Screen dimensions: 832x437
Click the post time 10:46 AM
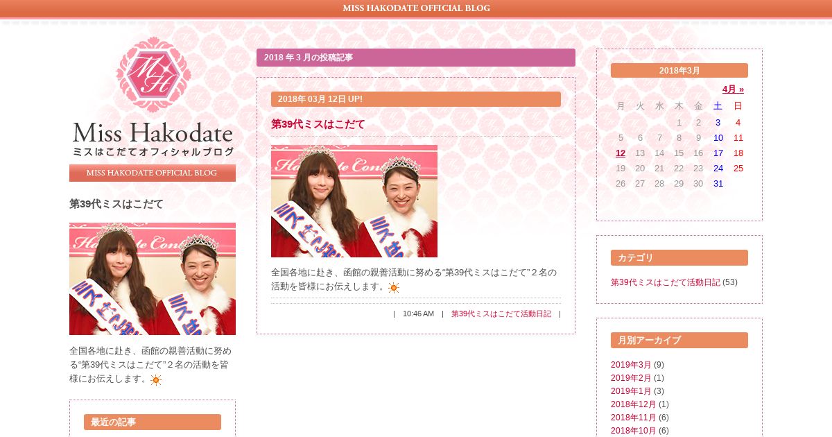pyautogui.click(x=418, y=314)
